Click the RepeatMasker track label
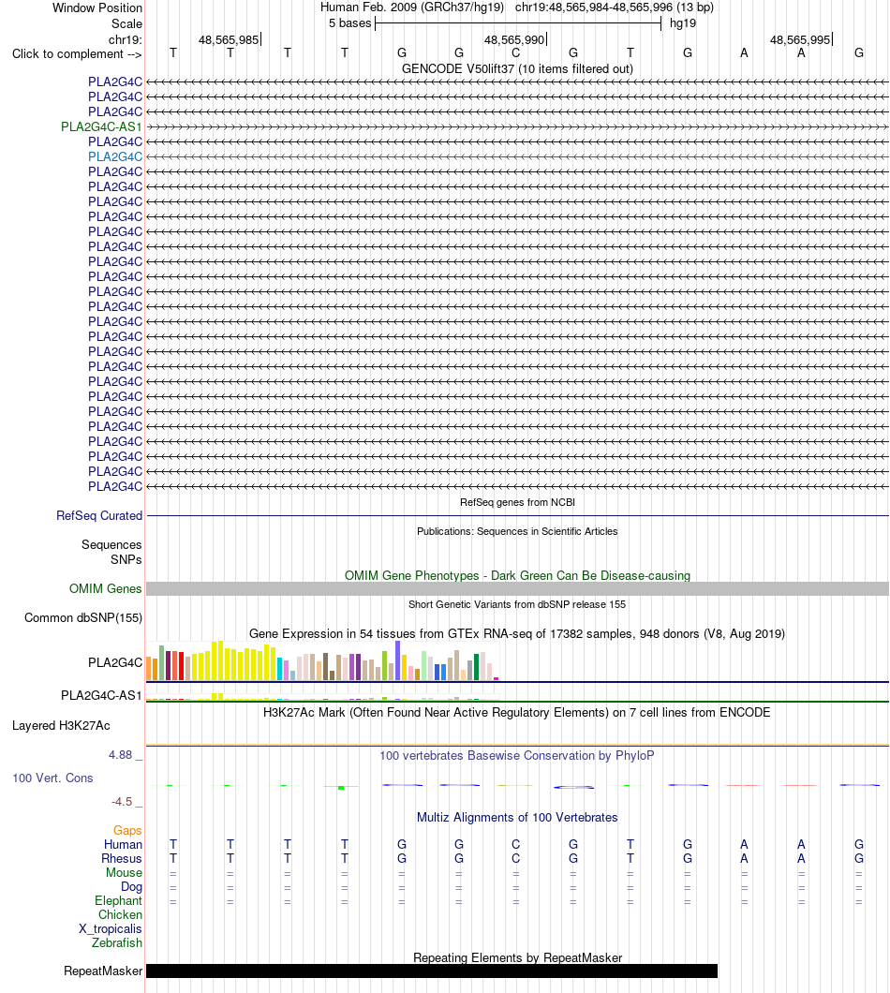The image size is (890, 993). (x=103, y=971)
